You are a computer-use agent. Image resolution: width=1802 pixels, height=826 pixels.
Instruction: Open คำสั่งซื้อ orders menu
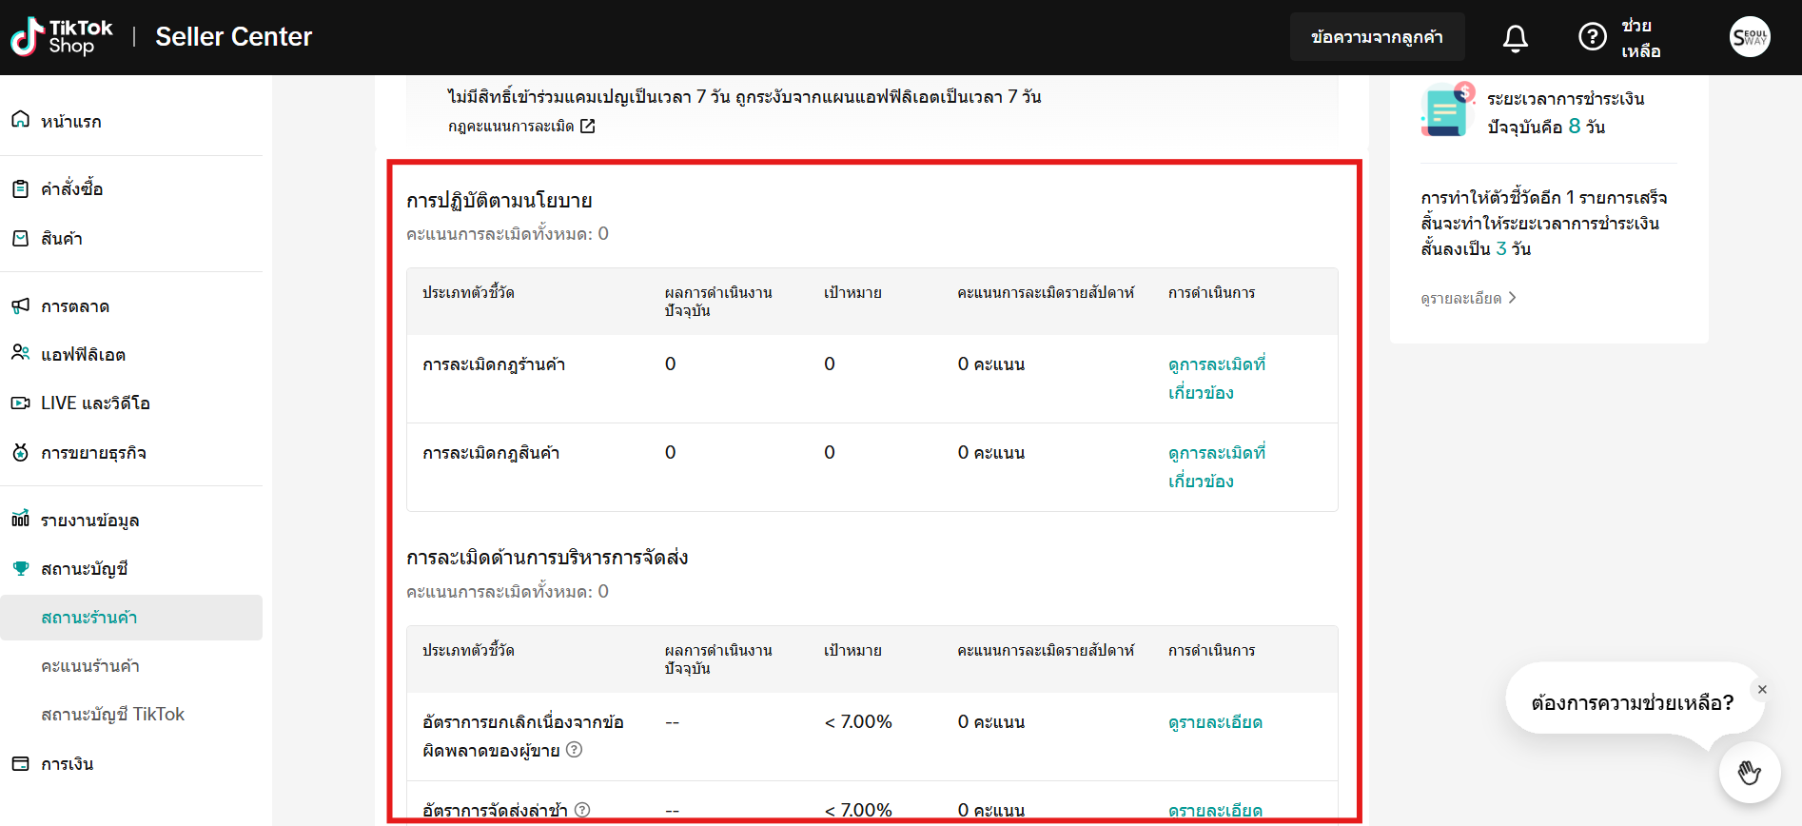pyautogui.click(x=71, y=189)
